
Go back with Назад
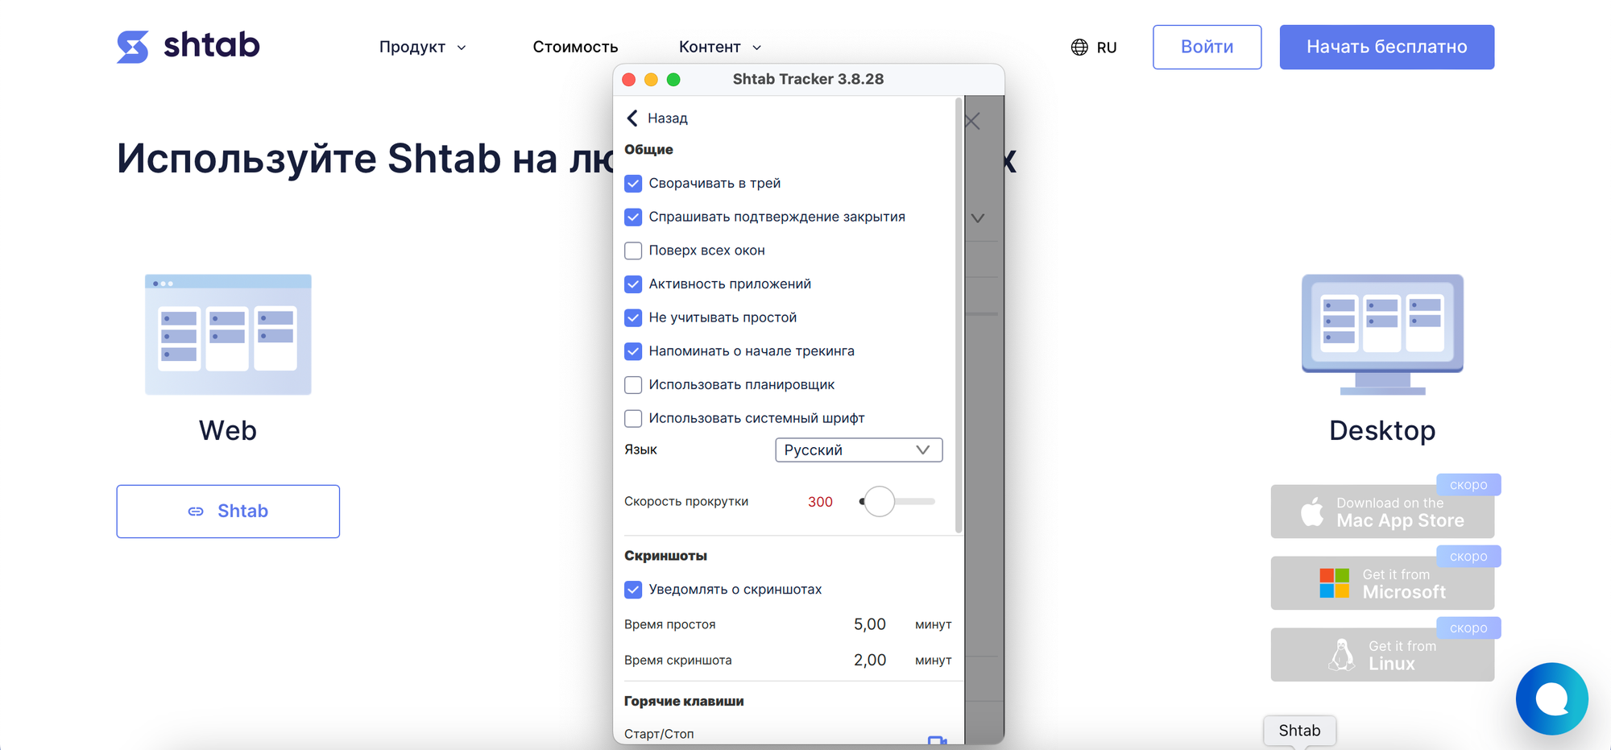[657, 118]
